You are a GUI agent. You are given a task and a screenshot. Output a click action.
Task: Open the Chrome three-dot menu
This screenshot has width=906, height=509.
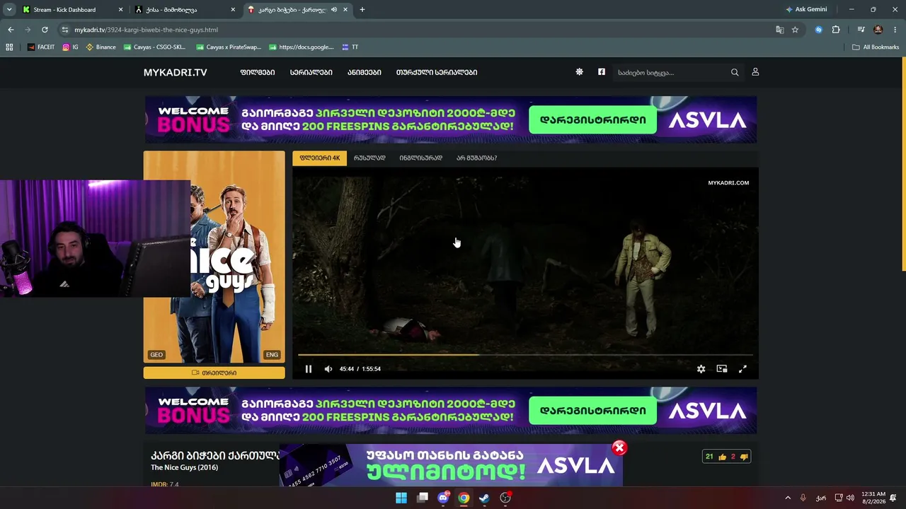pyautogui.click(x=895, y=30)
